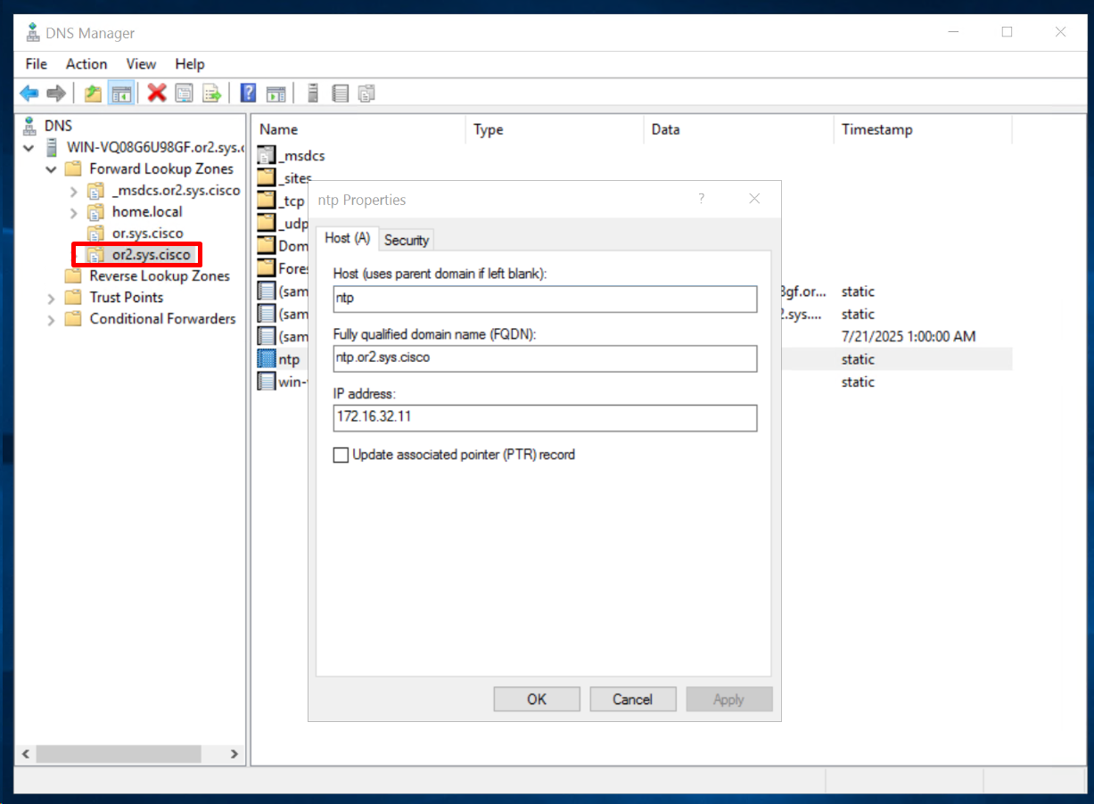
Task: Click the red X Delete icon
Action: pyautogui.click(x=157, y=93)
